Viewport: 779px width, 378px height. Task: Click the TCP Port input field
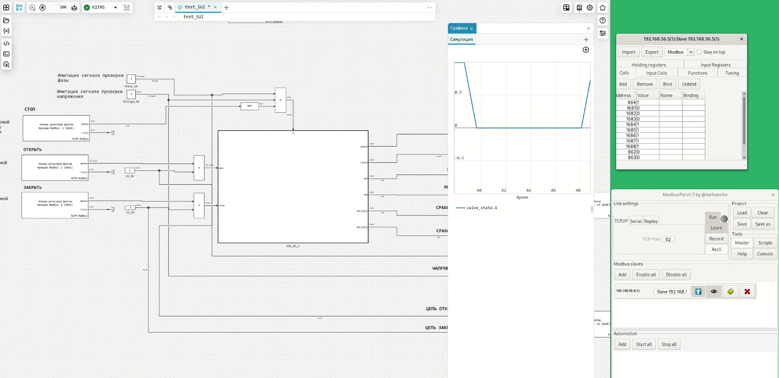[668, 239]
